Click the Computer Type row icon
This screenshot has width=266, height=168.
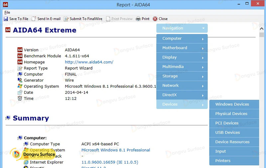pos(26,144)
